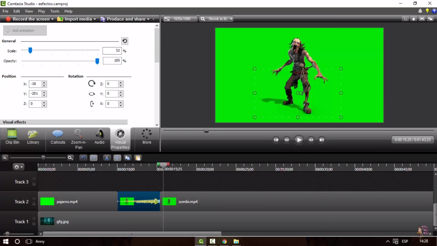This screenshot has height=246, width=437.
Task: Click the Opacity slider handle
Action: click(x=97, y=61)
